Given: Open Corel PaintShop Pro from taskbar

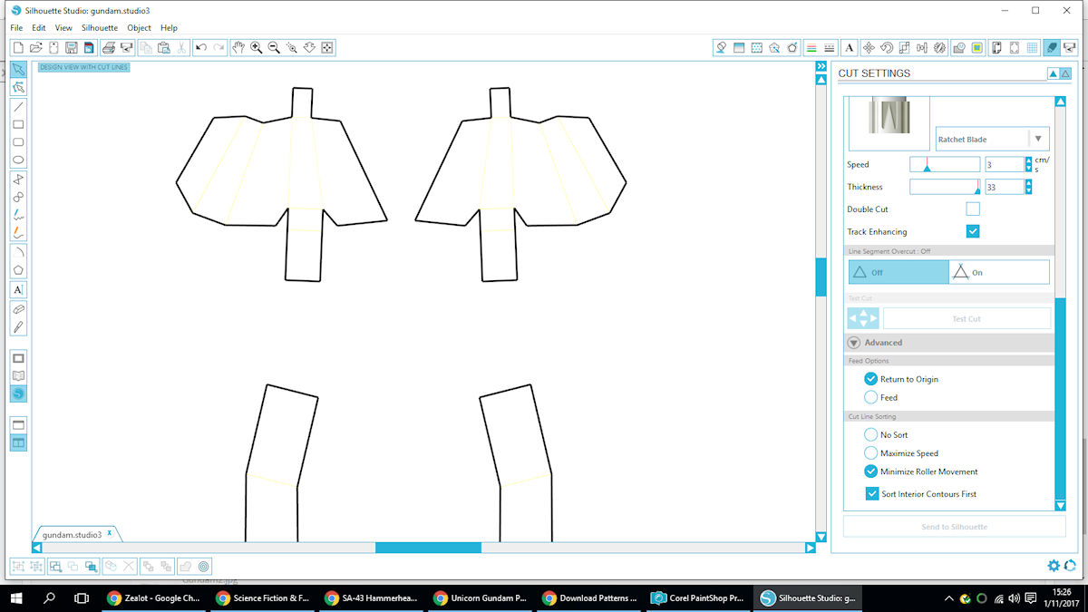Looking at the screenshot, I should click(x=699, y=598).
